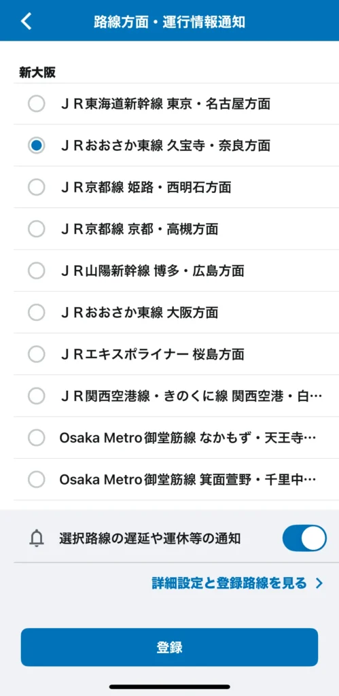Viewport: 339px width, 696px height.
Task: Open 詳細設定と登録路線を見る link
Action: [230, 583]
